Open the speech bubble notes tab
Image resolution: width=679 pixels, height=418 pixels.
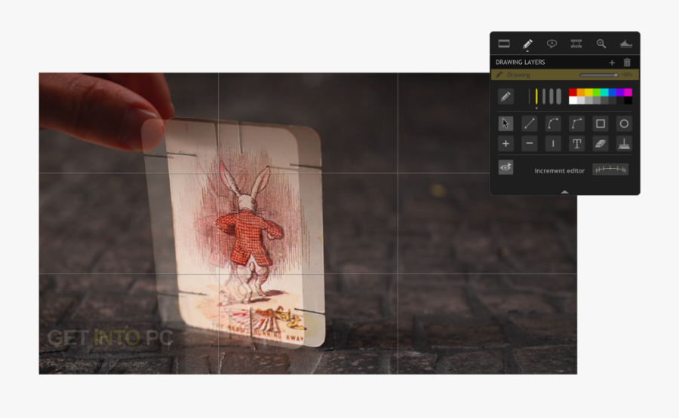click(x=551, y=44)
